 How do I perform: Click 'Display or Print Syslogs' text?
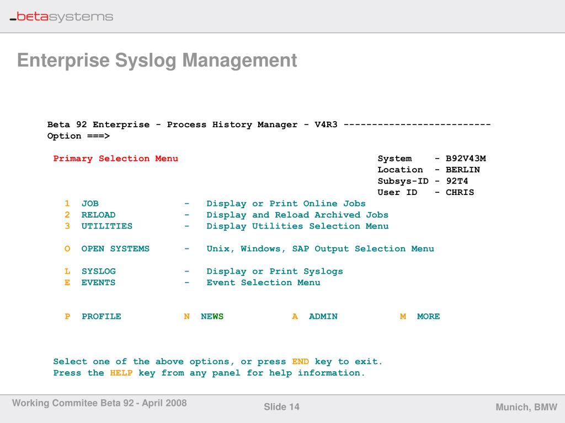click(275, 272)
